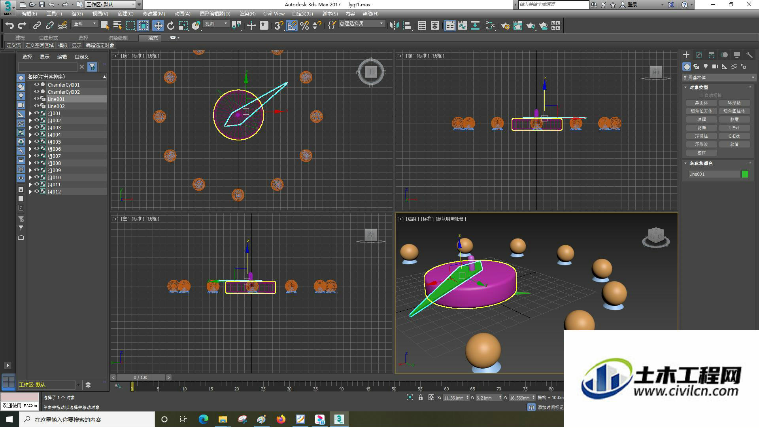The height and width of the screenshot is (428, 759).
Task: Activate the Select Object tool
Action: pyautogui.click(x=105, y=26)
